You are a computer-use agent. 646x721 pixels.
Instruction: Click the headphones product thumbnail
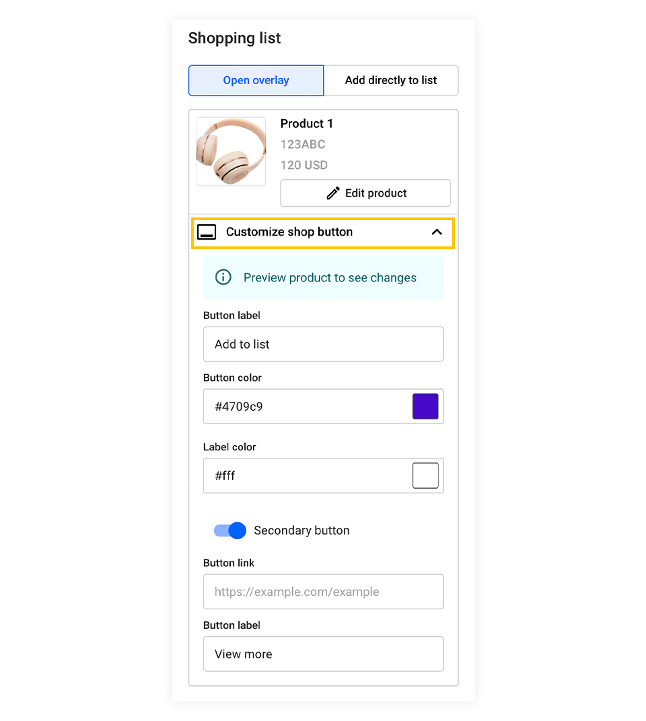coord(231,151)
